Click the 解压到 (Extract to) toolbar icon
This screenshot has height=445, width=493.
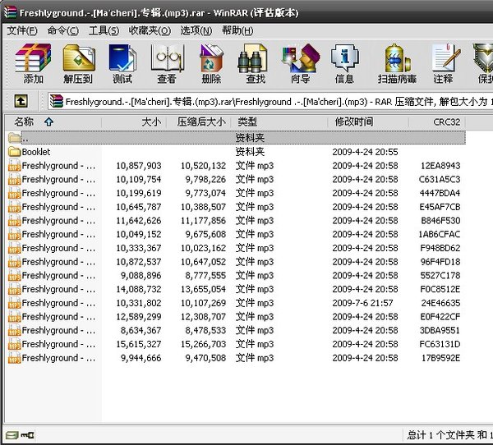[x=78, y=63]
